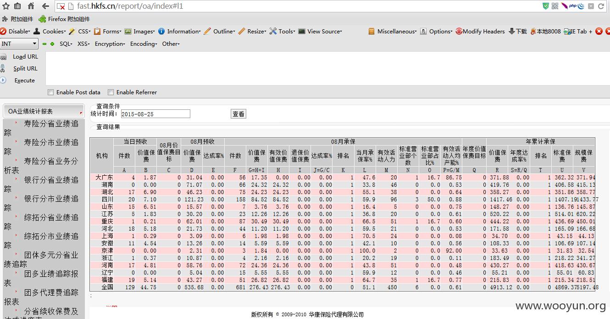Open the CSS toolbar menu
610x319 pixels.
[x=80, y=31]
